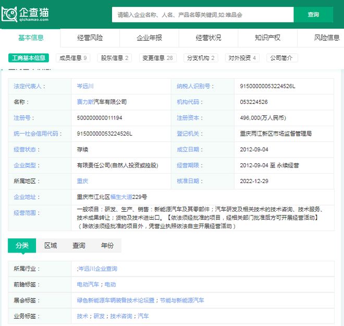Click the 技术咨询 business tag
344x326 pixels.
click(121, 316)
